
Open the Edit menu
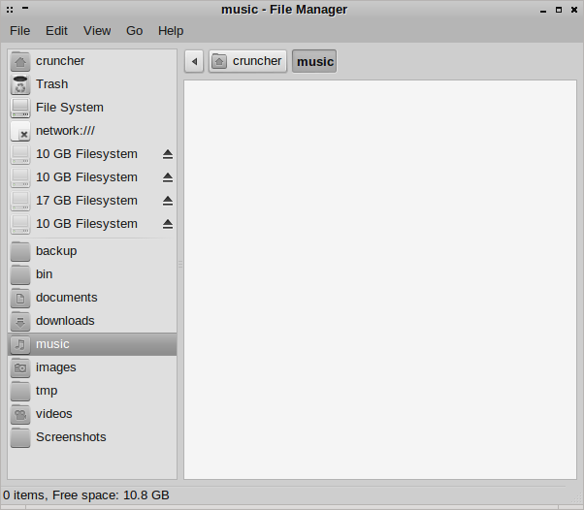click(x=56, y=30)
